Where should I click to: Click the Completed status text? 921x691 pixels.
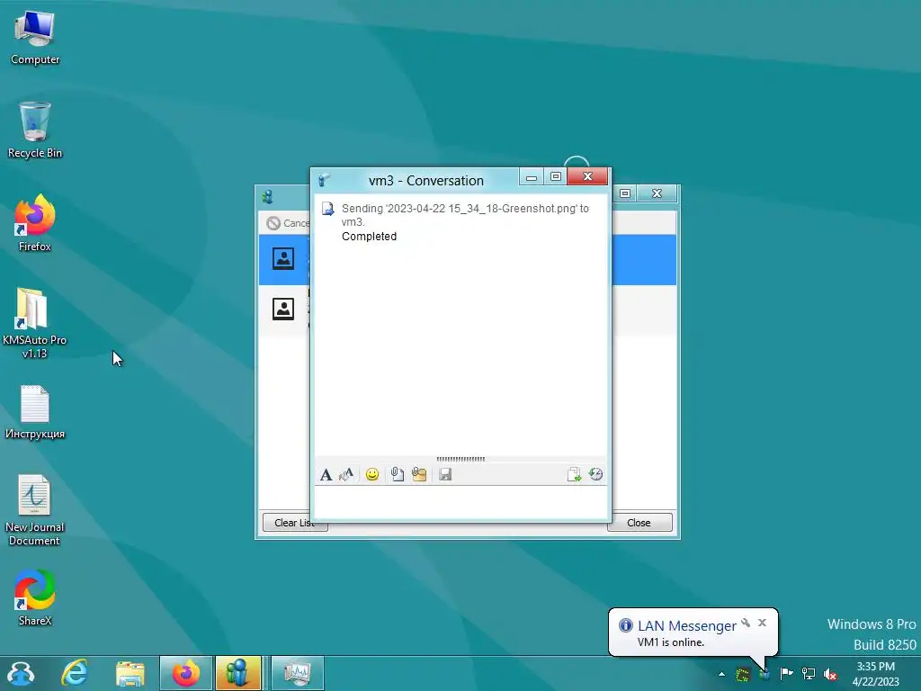pos(369,237)
